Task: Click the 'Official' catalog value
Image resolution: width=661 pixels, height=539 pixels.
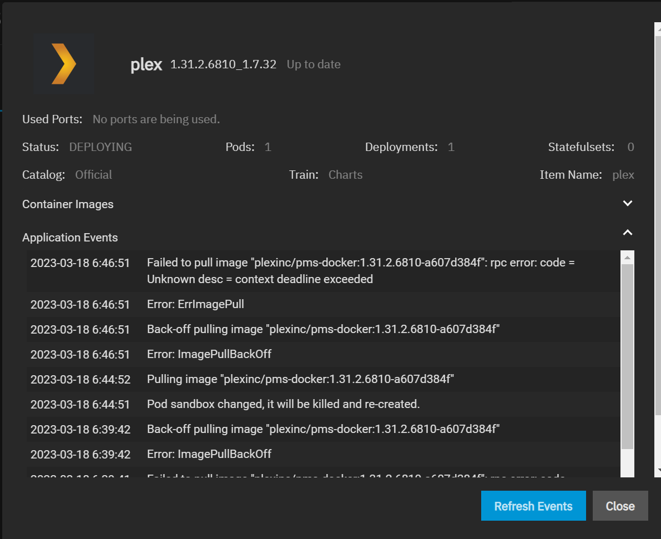Action: tap(93, 175)
